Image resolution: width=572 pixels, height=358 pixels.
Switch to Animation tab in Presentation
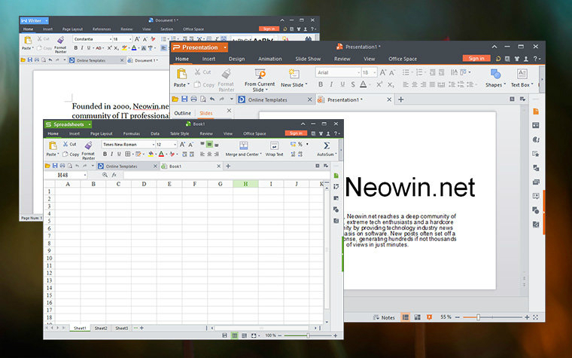[x=269, y=58]
